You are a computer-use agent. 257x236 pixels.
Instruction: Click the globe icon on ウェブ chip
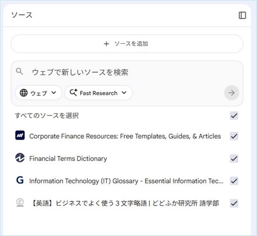[24, 93]
